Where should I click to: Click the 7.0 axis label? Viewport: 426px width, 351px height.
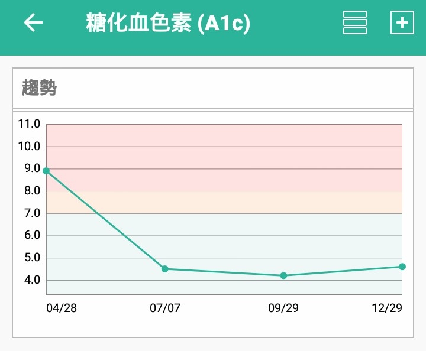point(32,213)
